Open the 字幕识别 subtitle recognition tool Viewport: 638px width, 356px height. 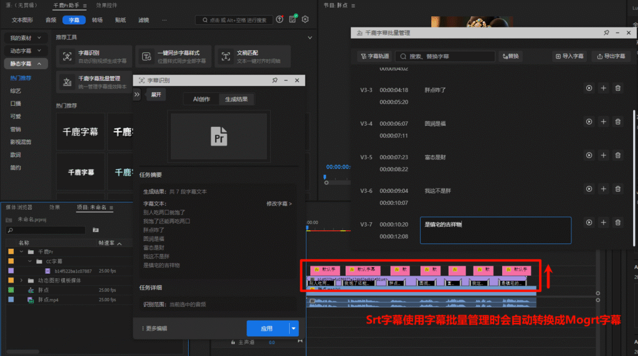coord(94,57)
